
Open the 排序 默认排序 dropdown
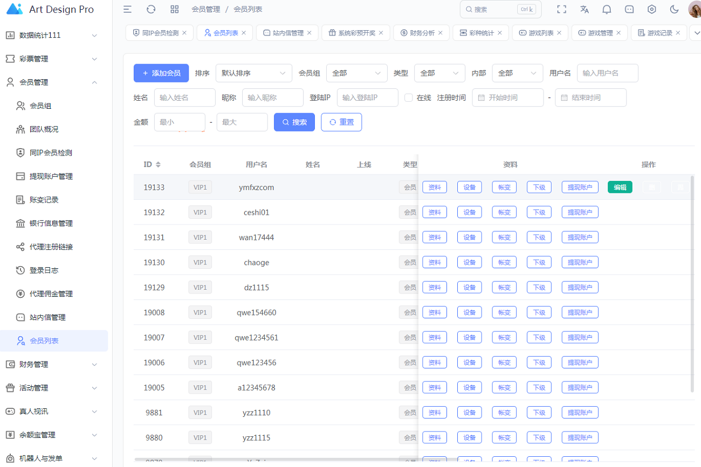pos(253,73)
